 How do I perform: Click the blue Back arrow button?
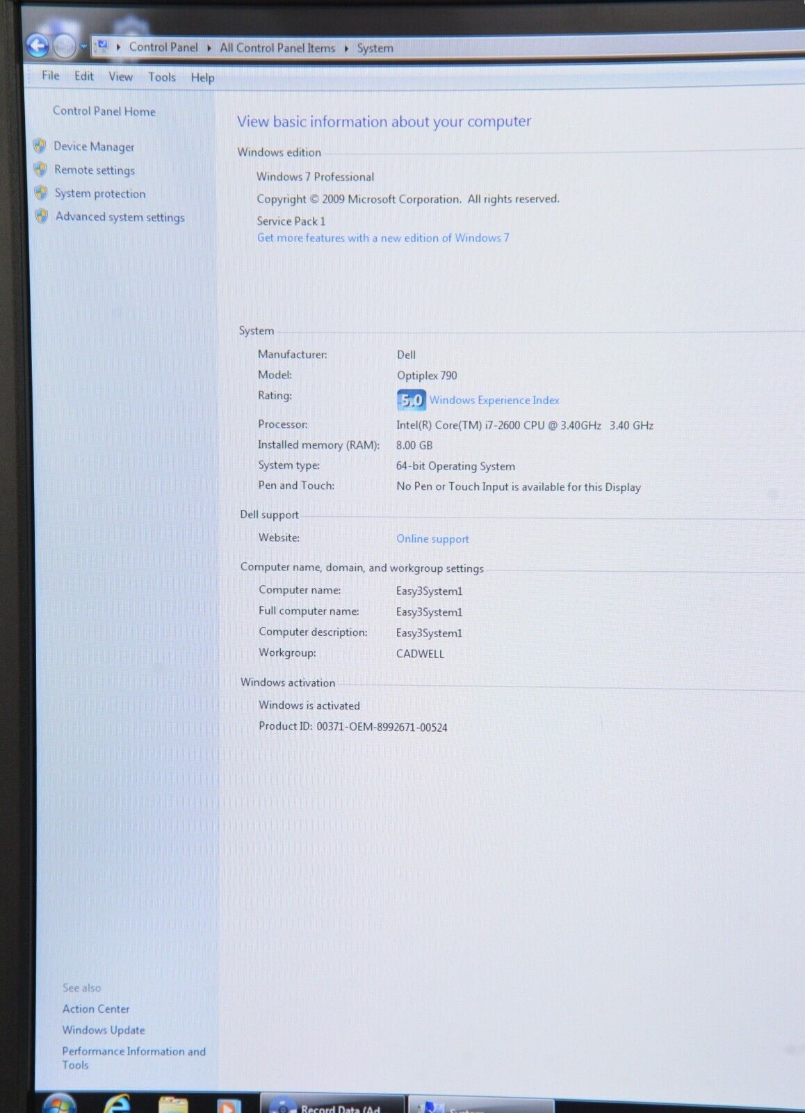(38, 46)
